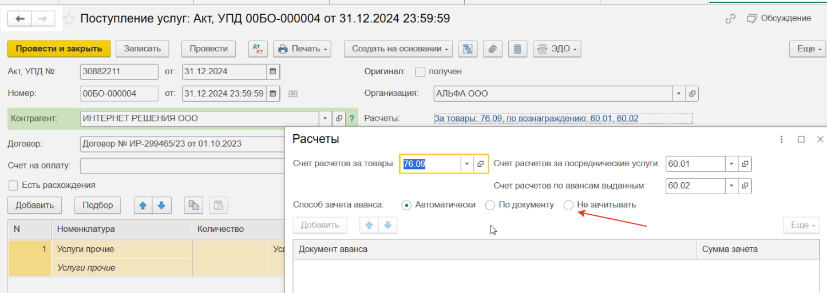Select Не зачитывать radio option
Viewport: 827px width, 293px height.
point(568,205)
